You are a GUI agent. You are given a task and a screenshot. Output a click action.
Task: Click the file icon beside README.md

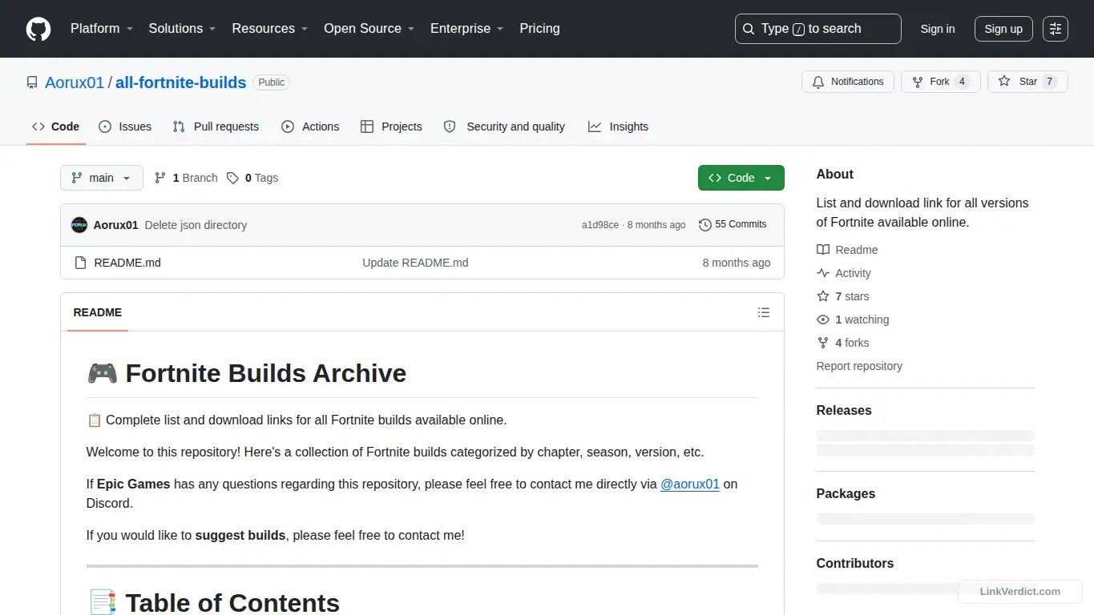(x=80, y=263)
